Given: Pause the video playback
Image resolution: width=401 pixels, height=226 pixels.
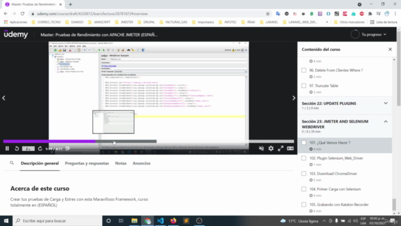Looking at the screenshot, I should [7, 149].
